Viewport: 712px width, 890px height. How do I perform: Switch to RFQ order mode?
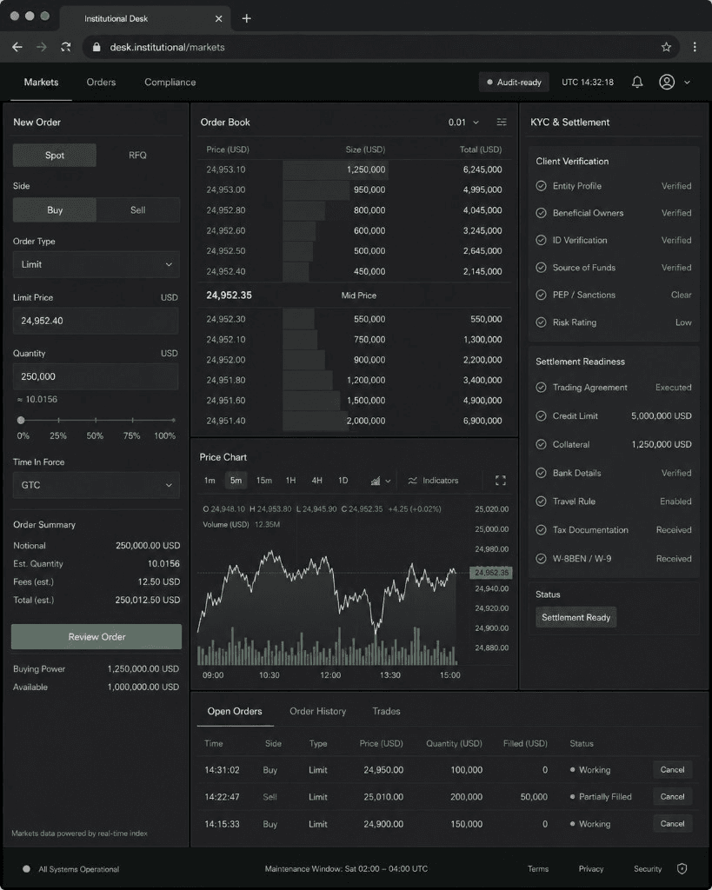click(x=137, y=155)
